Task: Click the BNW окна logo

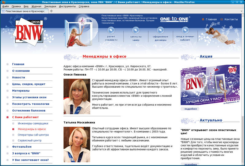Action: (29, 31)
